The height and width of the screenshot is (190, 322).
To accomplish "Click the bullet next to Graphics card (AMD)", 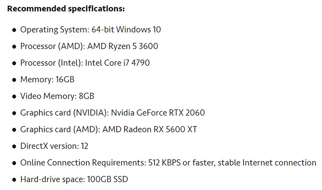I will (x=14, y=130).
